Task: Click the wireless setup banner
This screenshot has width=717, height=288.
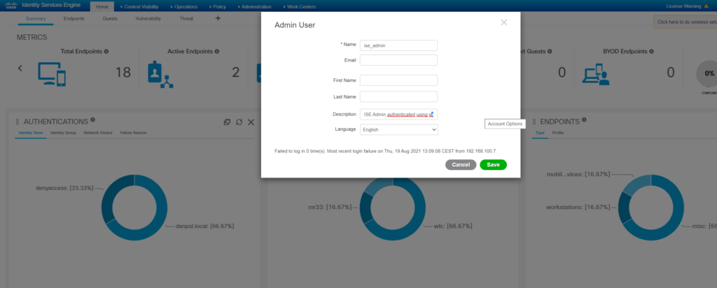Action: click(x=685, y=22)
